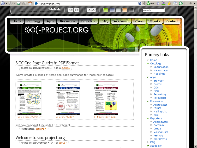This screenshot has height=148, width=197.
Task: Collapse the Apps section arrow in sidebar
Action: point(148,77)
